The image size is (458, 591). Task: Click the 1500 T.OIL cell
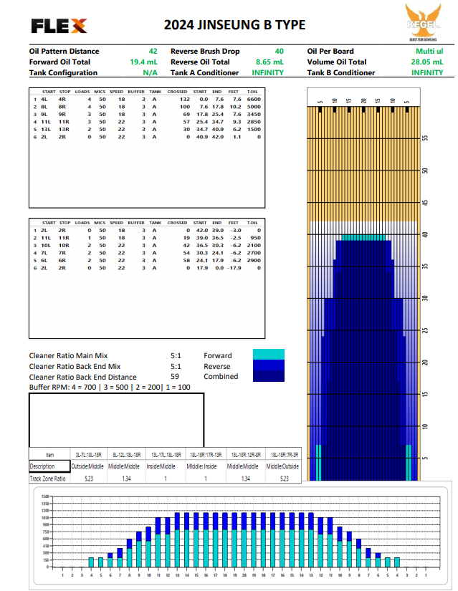(254, 129)
